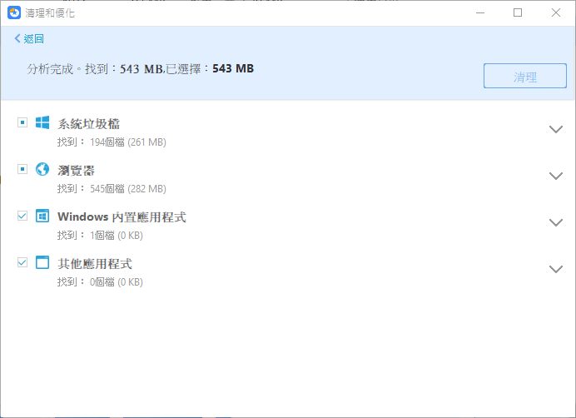Expand the 其他應用程式 section chevron

(556, 269)
